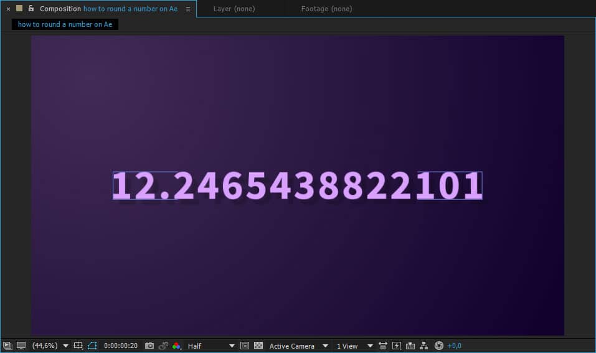This screenshot has height=353, width=596.
Task: Take a snapshot with the camera icon
Action: pyautogui.click(x=149, y=346)
